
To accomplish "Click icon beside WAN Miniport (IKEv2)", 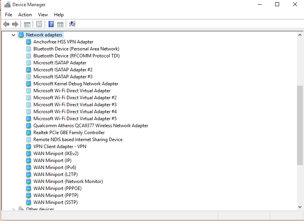I will click(x=28, y=154).
